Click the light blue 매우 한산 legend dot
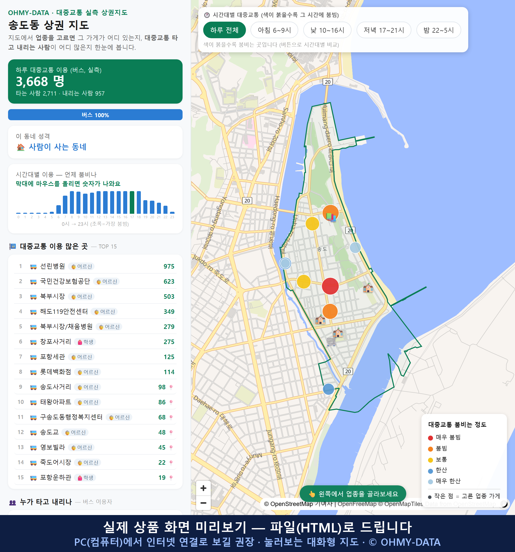Image resolution: width=515 pixels, height=552 pixels. [x=430, y=482]
